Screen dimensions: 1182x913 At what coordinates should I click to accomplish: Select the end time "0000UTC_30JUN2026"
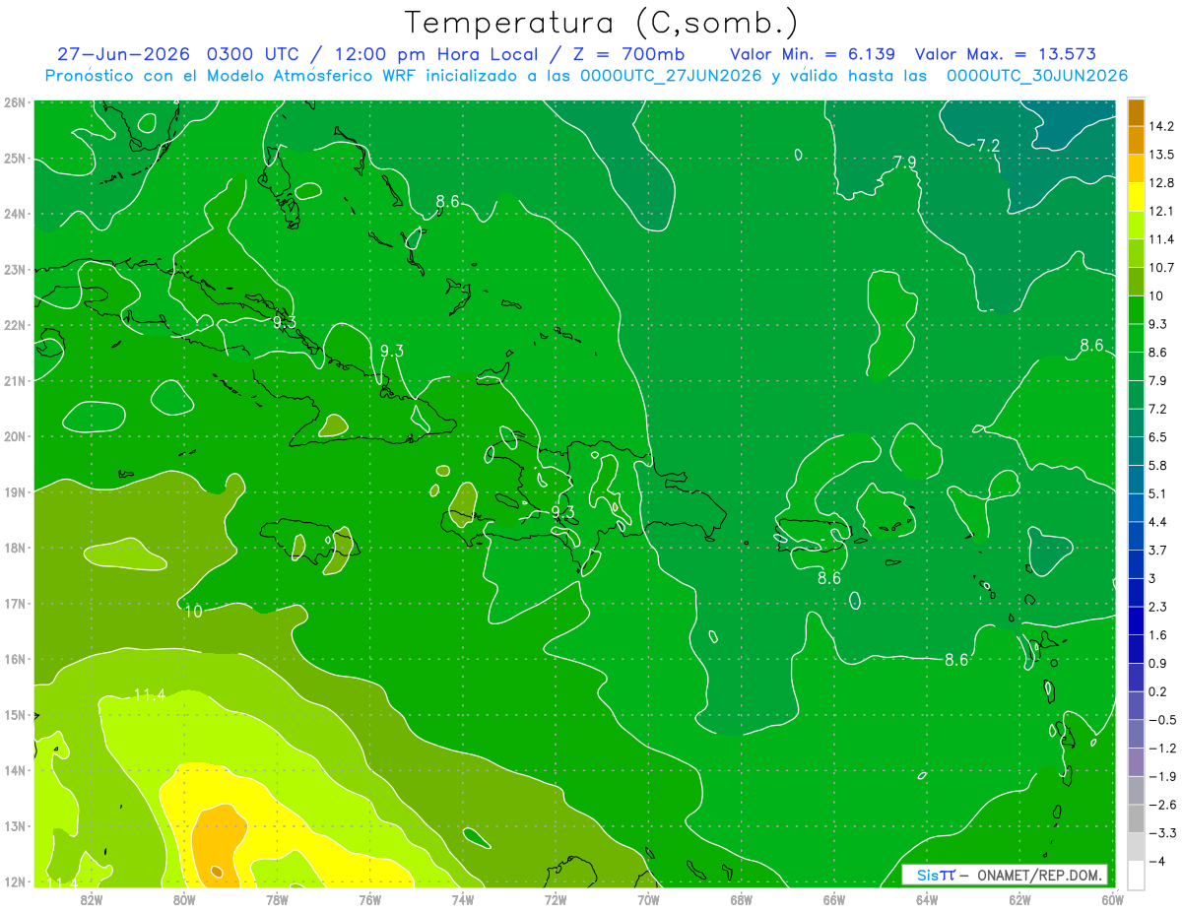(x=1037, y=76)
